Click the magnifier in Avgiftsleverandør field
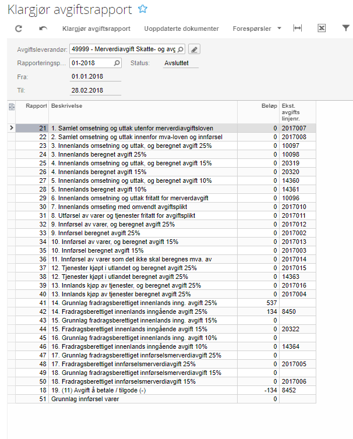The image size is (353, 439). click(181, 49)
